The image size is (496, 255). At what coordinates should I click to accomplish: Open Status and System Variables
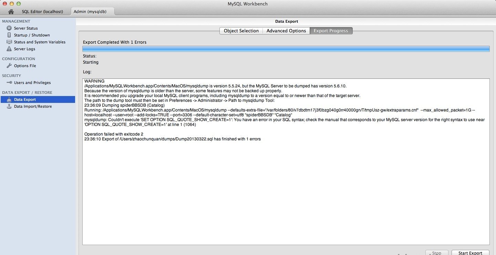pyautogui.click(x=40, y=42)
